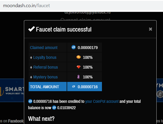Click the Dash icon in the total amount row
Viewport: 163px width, 124px height.
[x=74, y=87]
